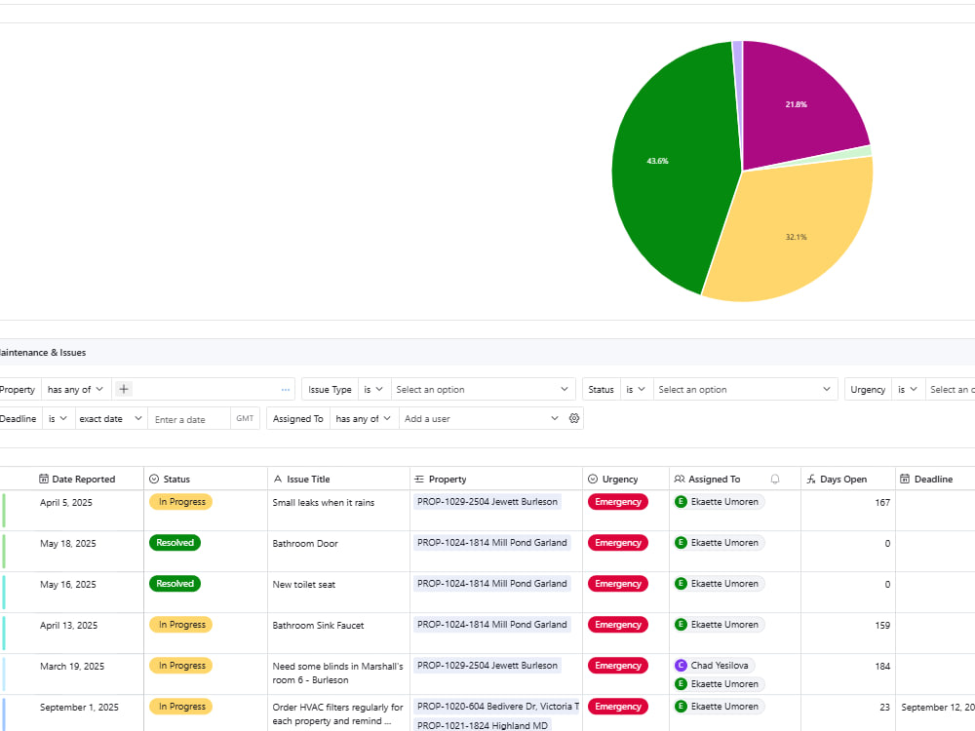Click property tag for Small leaks row

[487, 502]
